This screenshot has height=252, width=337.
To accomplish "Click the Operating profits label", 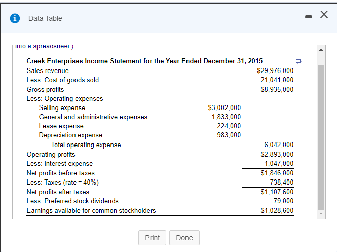I will pyautogui.click(x=51, y=154).
